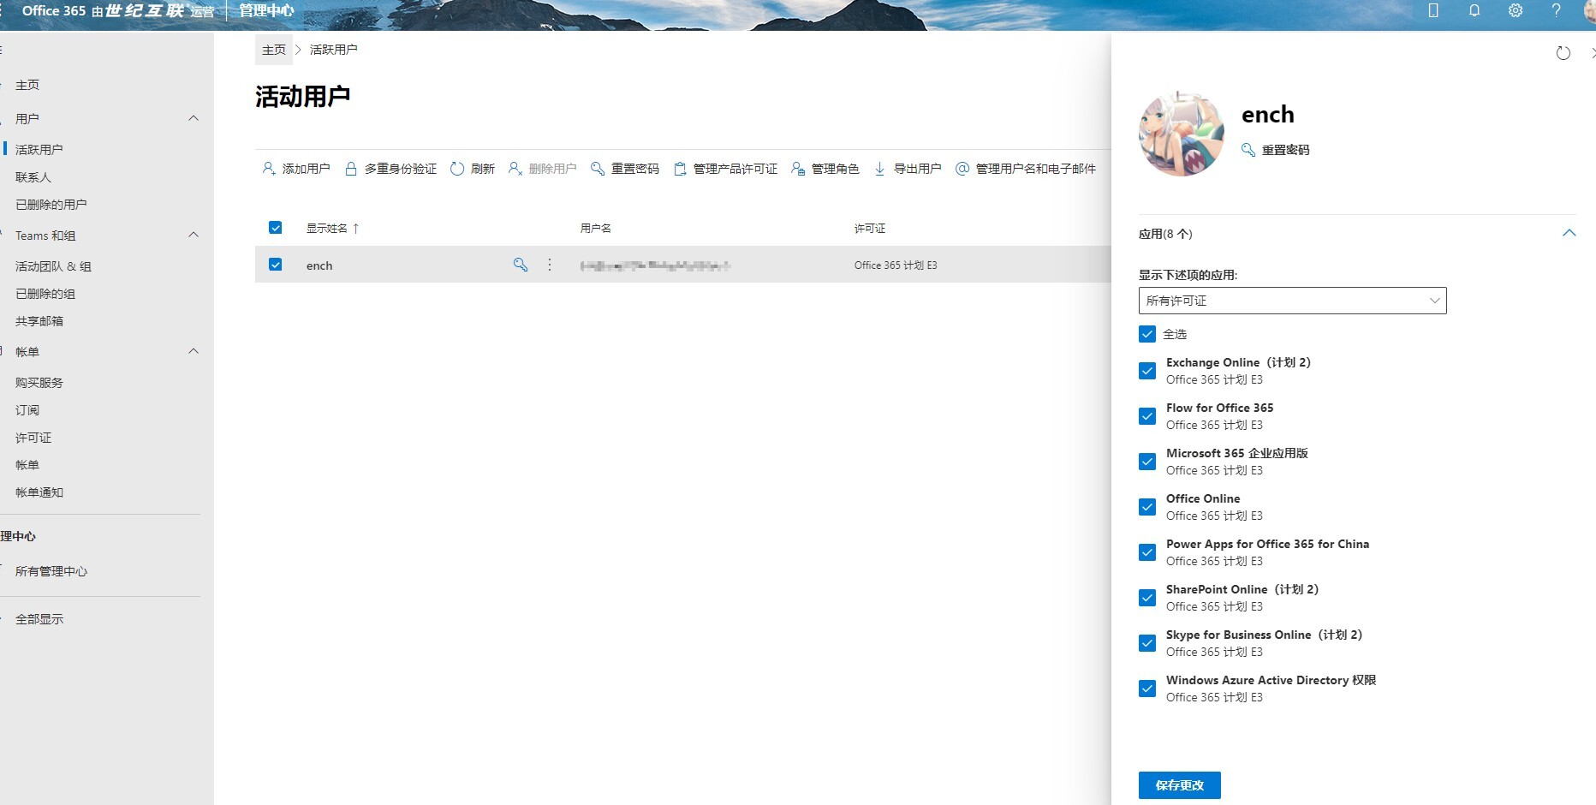Click the key icon in ench row
The height and width of the screenshot is (805, 1596).
521,265
